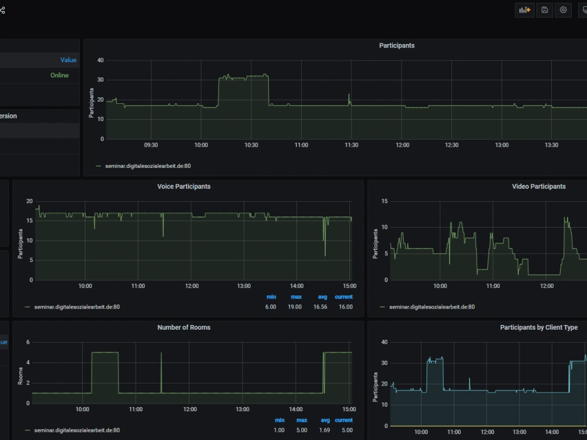The height and width of the screenshot is (440, 587).
Task: Click the 12:00 tick on the Voice Participants axis
Action: click(x=192, y=286)
